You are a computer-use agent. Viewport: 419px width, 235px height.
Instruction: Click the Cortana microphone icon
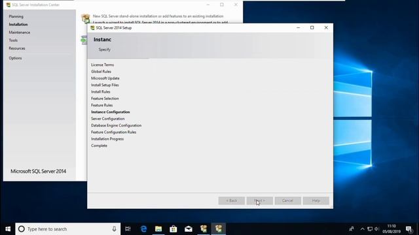tap(114, 229)
